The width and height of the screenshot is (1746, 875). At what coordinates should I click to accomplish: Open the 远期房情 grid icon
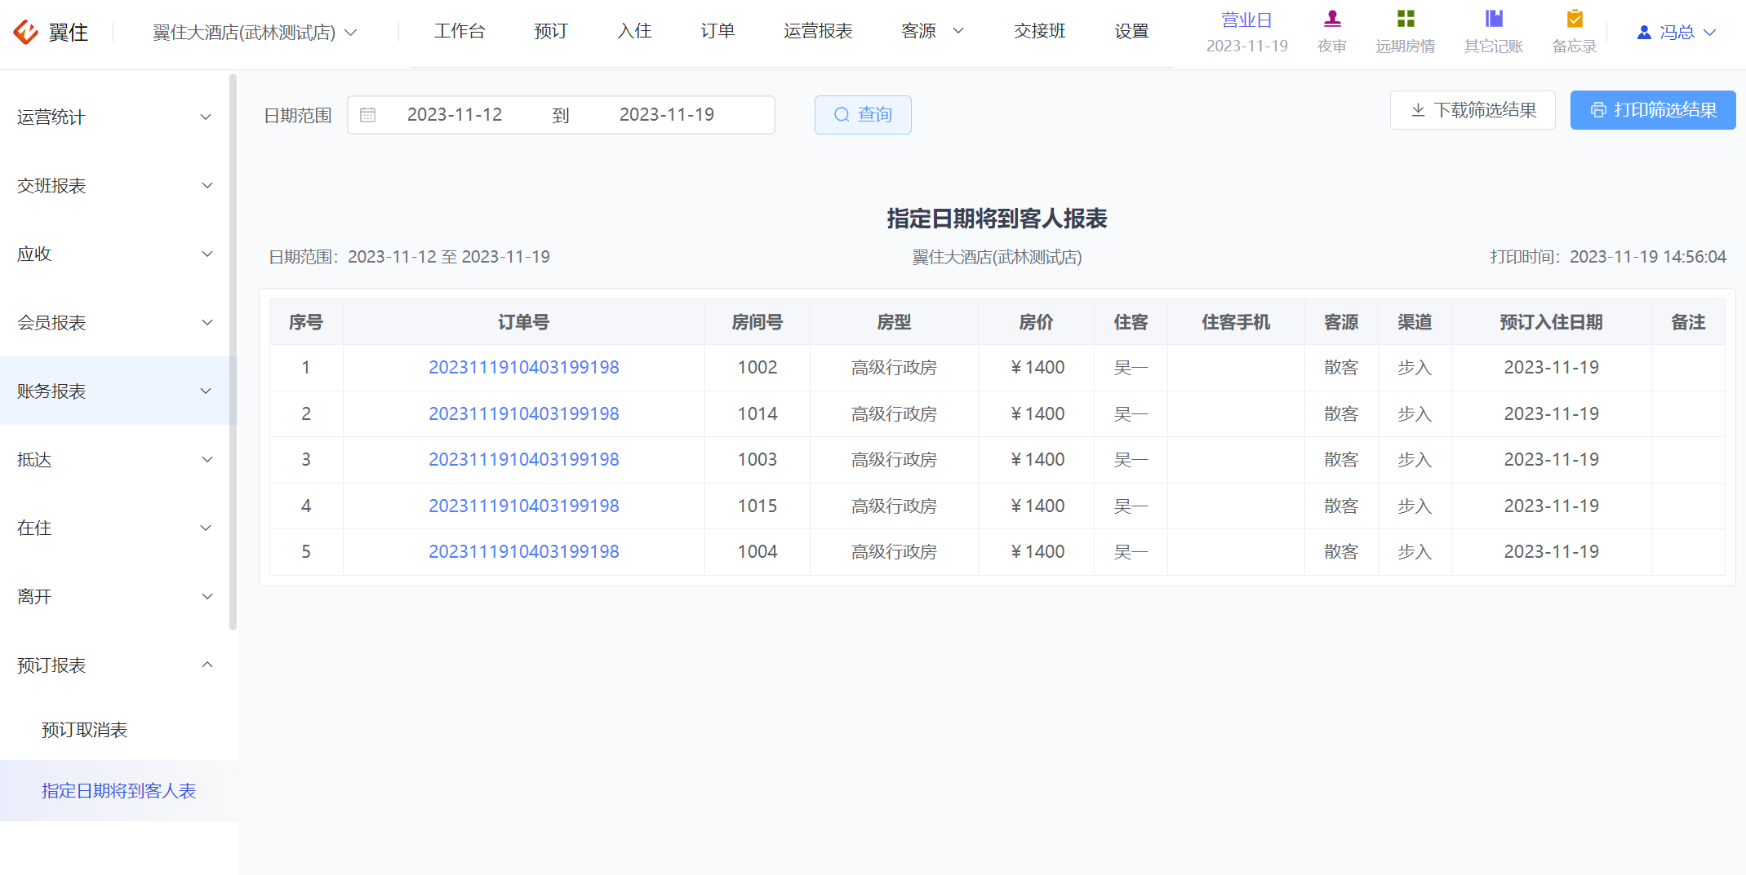pyautogui.click(x=1406, y=19)
